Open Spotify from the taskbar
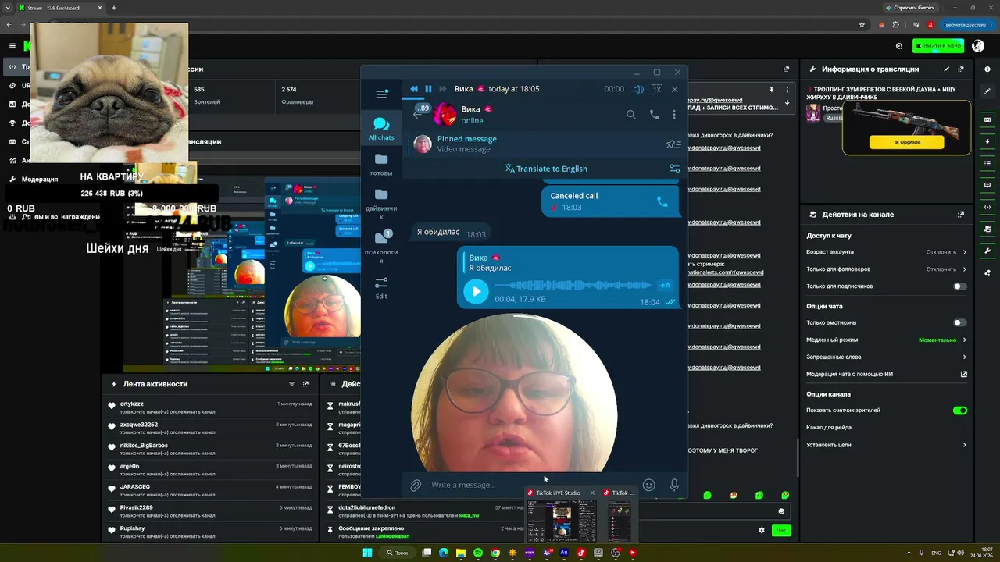1000x562 pixels. 477,553
